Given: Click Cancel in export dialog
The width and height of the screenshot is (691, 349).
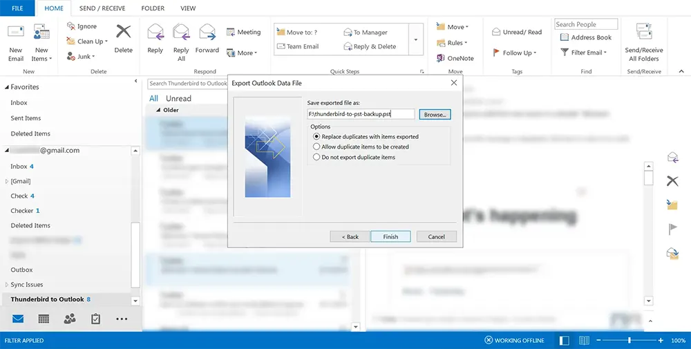Looking at the screenshot, I should coord(436,236).
